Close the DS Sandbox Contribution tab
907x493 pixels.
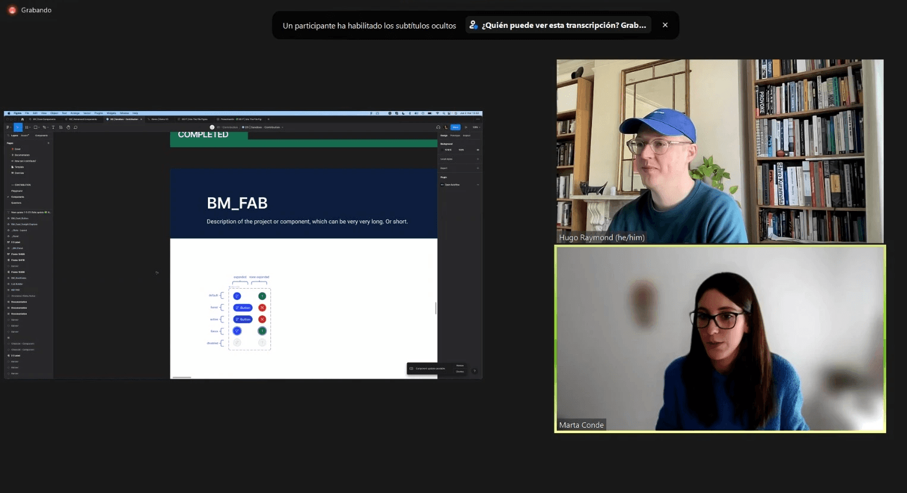(x=141, y=119)
